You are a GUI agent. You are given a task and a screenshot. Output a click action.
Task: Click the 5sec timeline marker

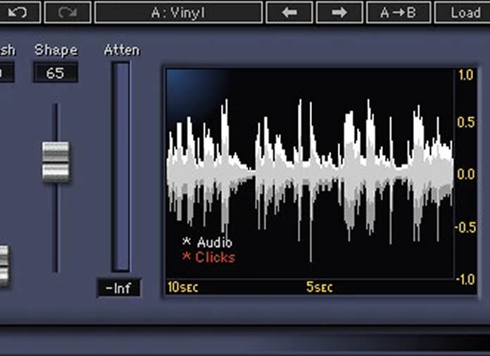[319, 288]
